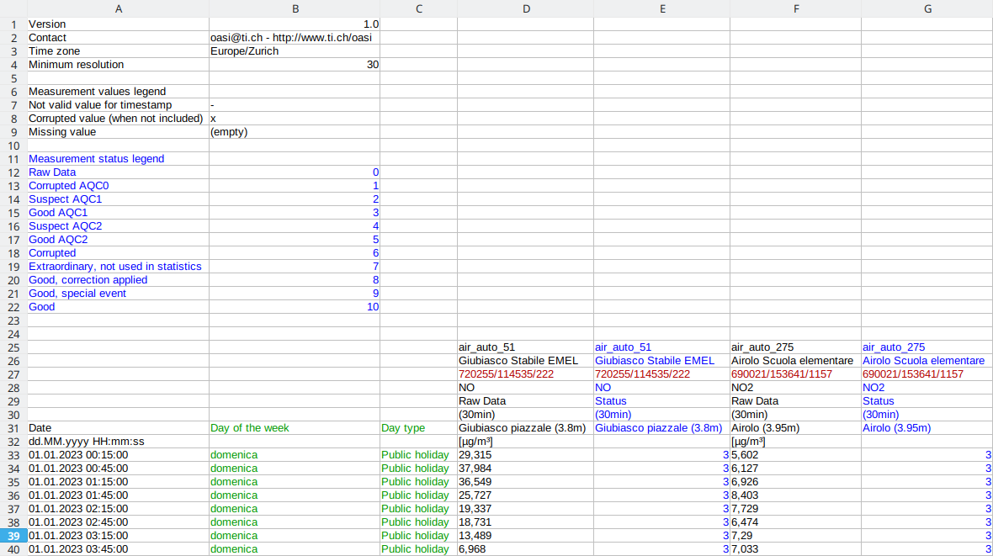Click the 'Raw Data' cell in column A
The width and height of the screenshot is (993, 556).
pos(118,172)
